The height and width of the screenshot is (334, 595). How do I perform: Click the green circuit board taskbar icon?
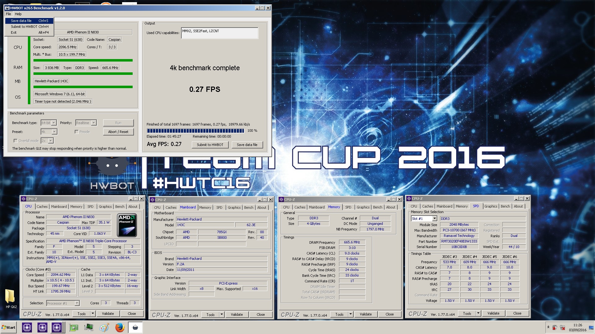74,327
